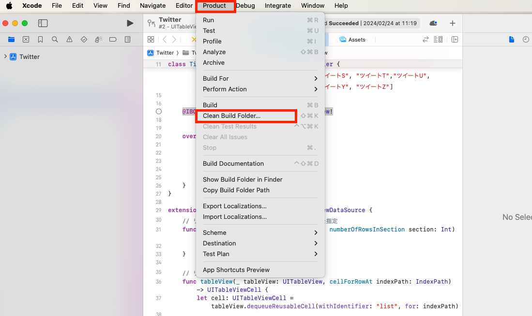Expand the Perform Action submenu

pos(260,89)
